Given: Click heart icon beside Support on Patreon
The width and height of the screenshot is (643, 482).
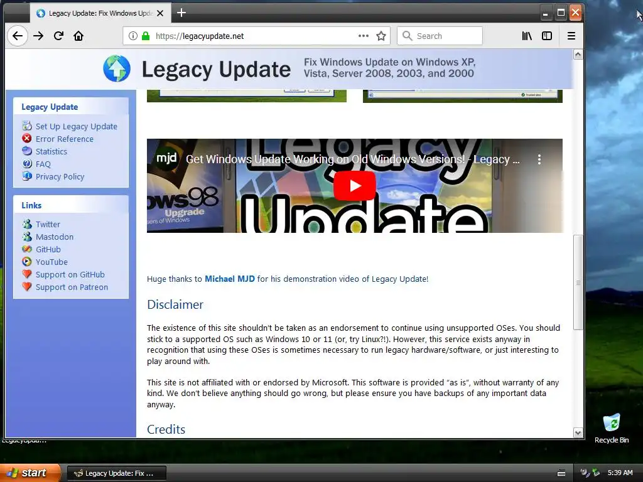Looking at the screenshot, I should (x=27, y=287).
